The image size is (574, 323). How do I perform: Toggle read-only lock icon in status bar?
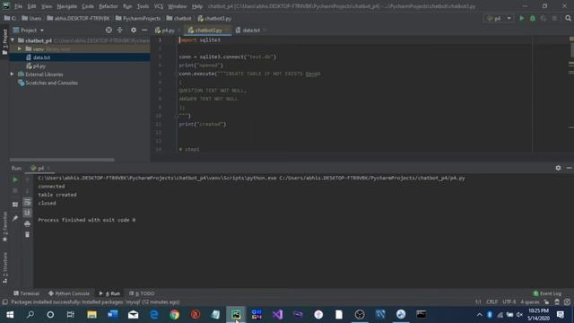pyautogui.click(x=546, y=301)
